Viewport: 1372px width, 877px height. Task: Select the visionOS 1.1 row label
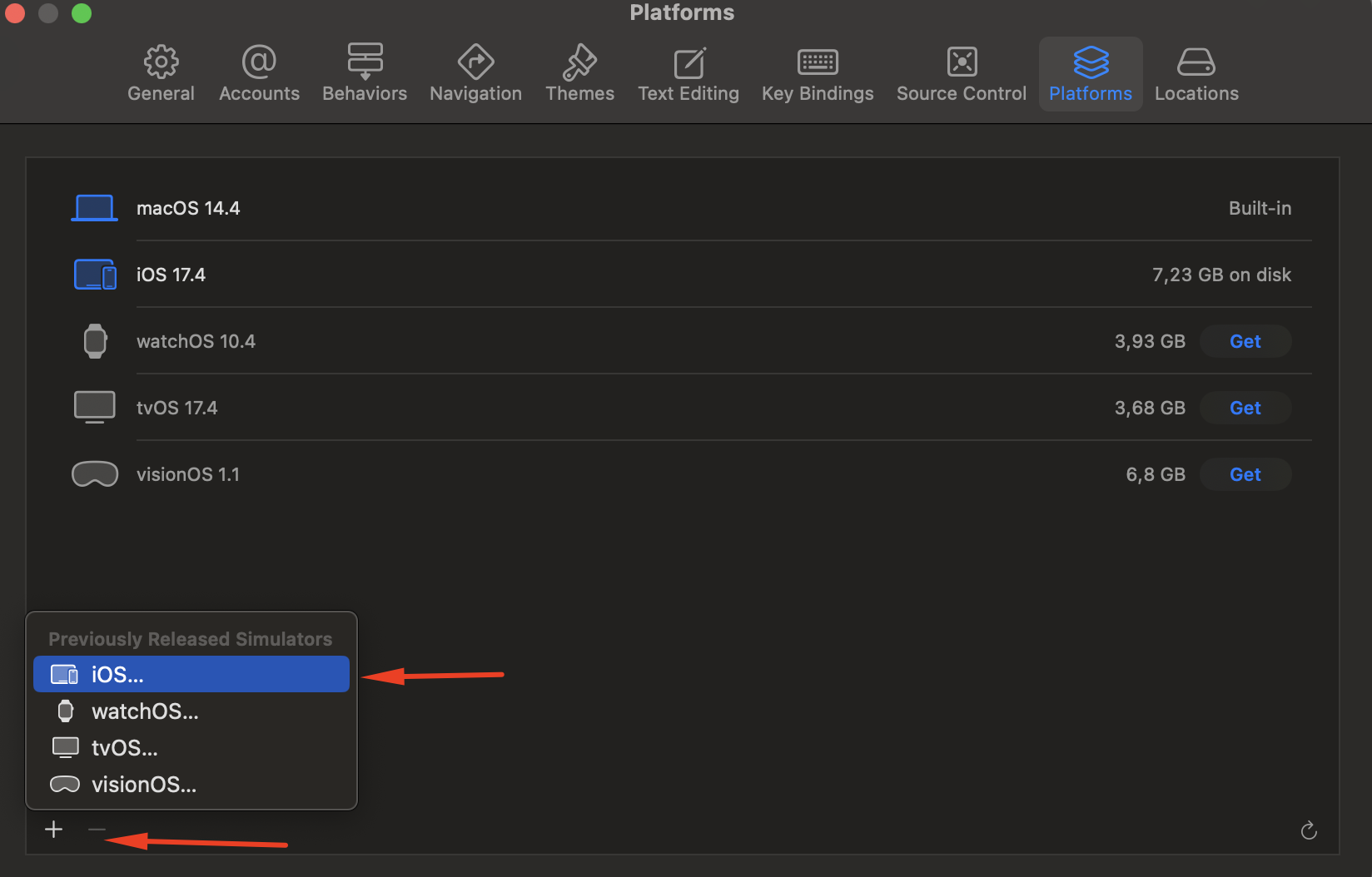(188, 474)
